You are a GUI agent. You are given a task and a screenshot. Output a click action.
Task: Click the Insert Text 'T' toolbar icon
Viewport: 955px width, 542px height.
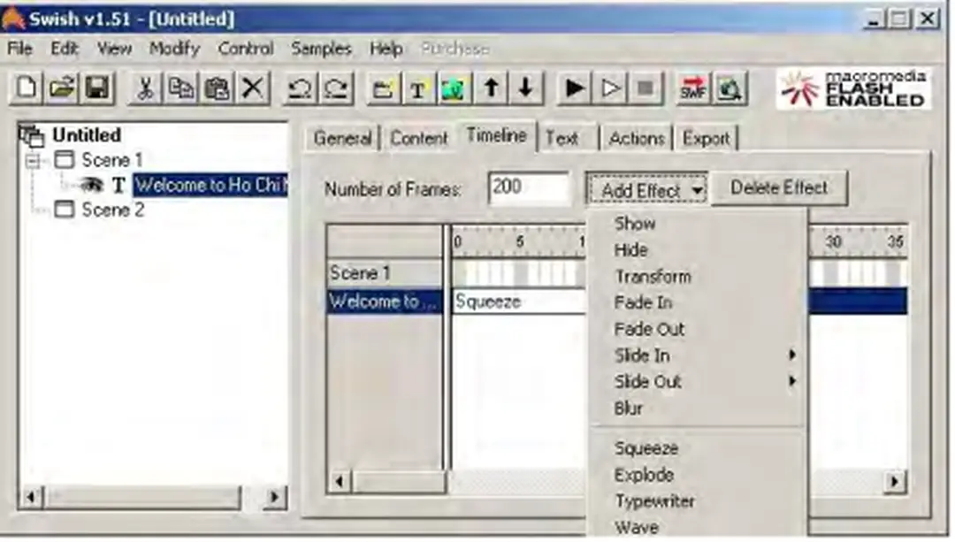click(416, 88)
